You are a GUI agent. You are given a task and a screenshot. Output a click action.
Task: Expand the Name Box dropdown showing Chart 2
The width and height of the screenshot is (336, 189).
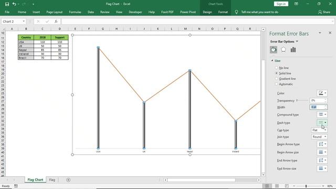coord(24,22)
